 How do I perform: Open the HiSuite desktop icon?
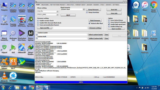click(x=22, y=62)
